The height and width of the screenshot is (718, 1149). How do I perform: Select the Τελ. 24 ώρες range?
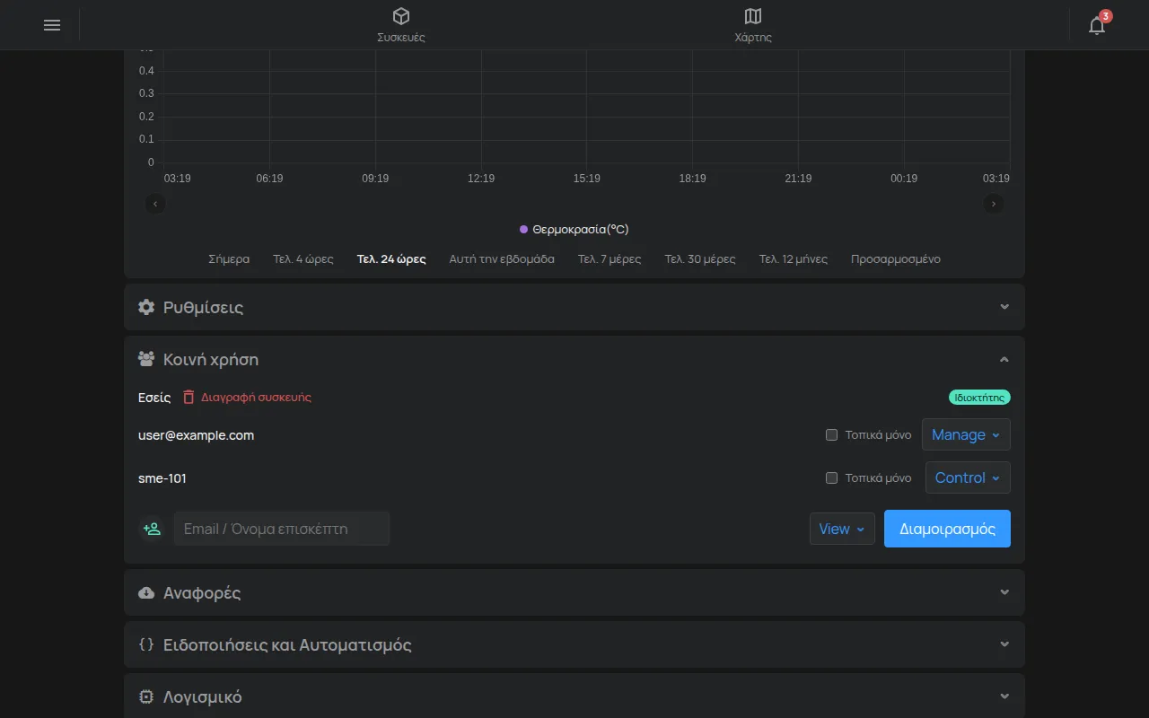(x=391, y=259)
